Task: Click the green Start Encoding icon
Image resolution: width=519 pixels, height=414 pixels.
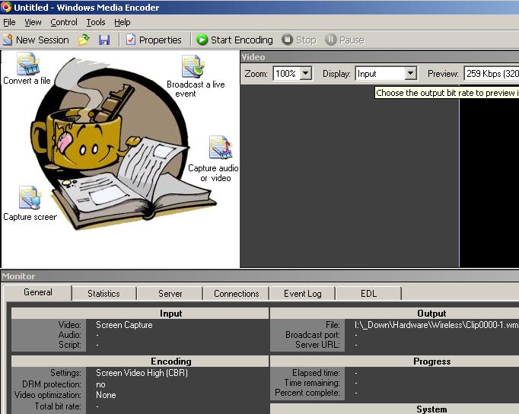Action: (x=202, y=40)
